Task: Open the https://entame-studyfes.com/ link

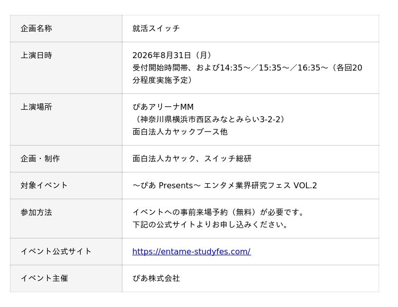Action: coord(192,251)
